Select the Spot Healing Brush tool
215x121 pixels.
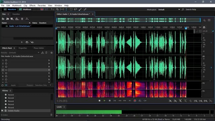click(x=85, y=9)
